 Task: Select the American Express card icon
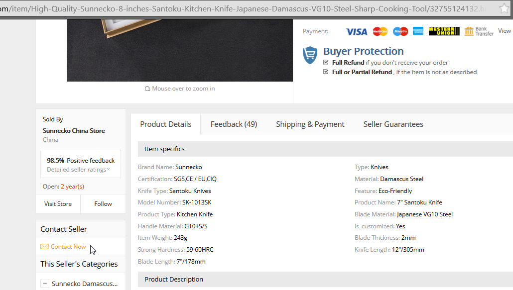click(418, 31)
